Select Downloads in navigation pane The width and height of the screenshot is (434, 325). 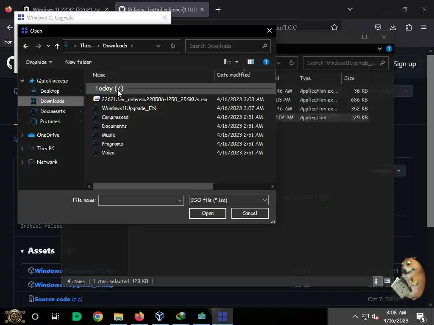pos(52,101)
